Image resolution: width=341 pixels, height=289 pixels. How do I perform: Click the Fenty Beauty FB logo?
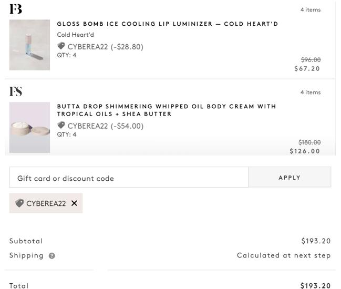16,9
